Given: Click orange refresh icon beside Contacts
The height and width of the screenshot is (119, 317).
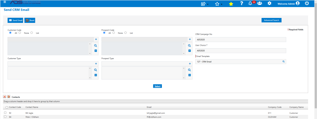Looking at the screenshot, I should [x=9, y=97].
